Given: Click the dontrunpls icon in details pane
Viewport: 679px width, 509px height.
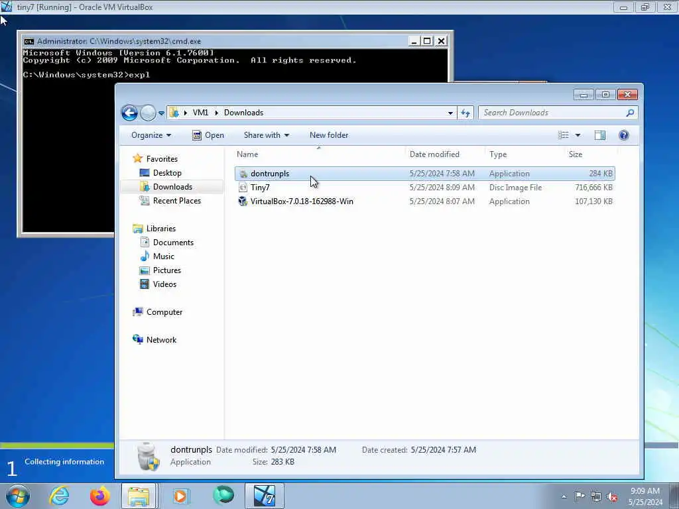Looking at the screenshot, I should pos(148,456).
